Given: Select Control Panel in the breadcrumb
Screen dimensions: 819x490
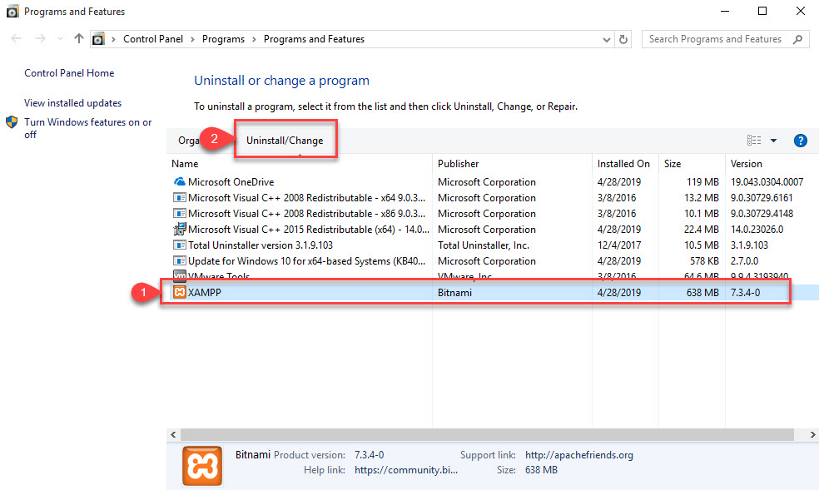Looking at the screenshot, I should tap(153, 39).
